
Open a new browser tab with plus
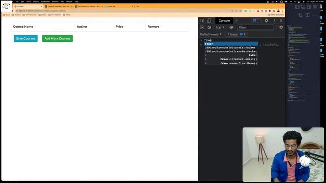(x=138, y=7)
